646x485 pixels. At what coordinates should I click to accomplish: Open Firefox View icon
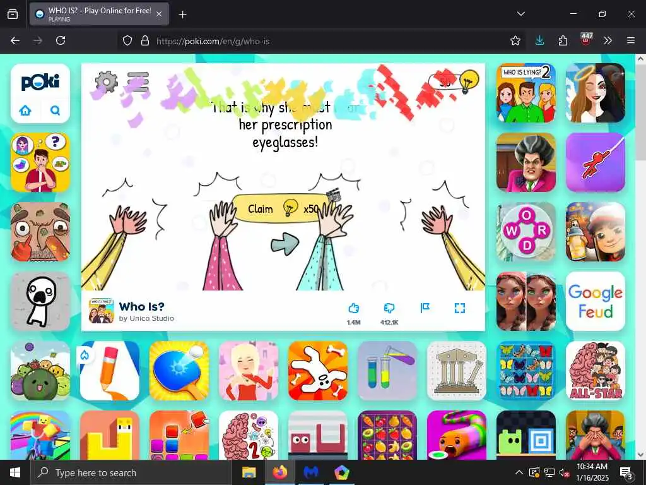coord(13,15)
